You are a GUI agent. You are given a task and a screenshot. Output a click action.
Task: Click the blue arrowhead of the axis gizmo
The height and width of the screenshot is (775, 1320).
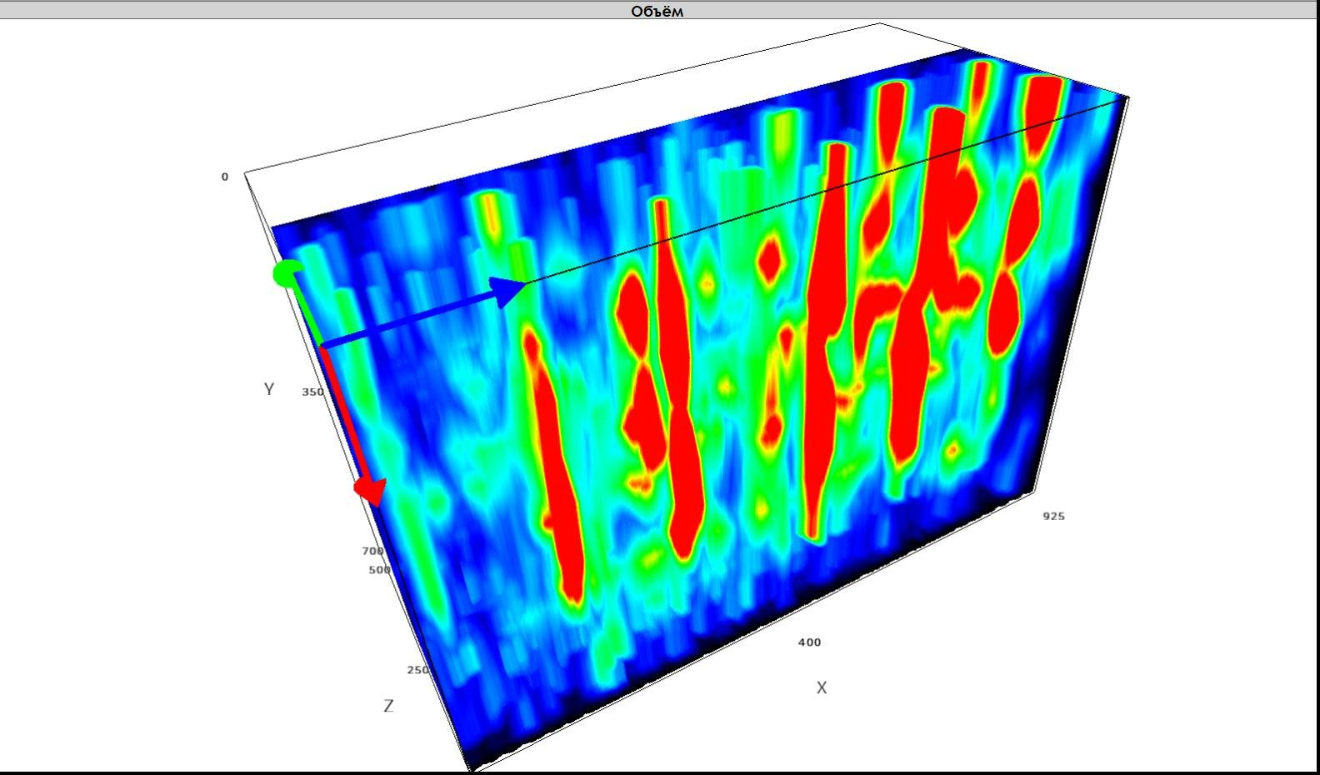click(x=507, y=292)
